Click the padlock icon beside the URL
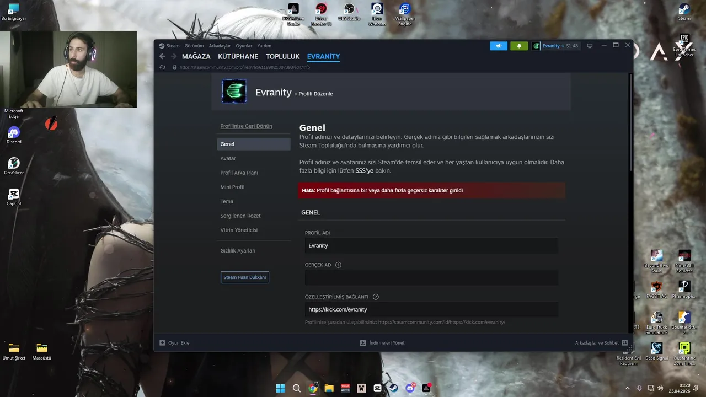Viewport: 706px width, 397px height. click(x=175, y=67)
